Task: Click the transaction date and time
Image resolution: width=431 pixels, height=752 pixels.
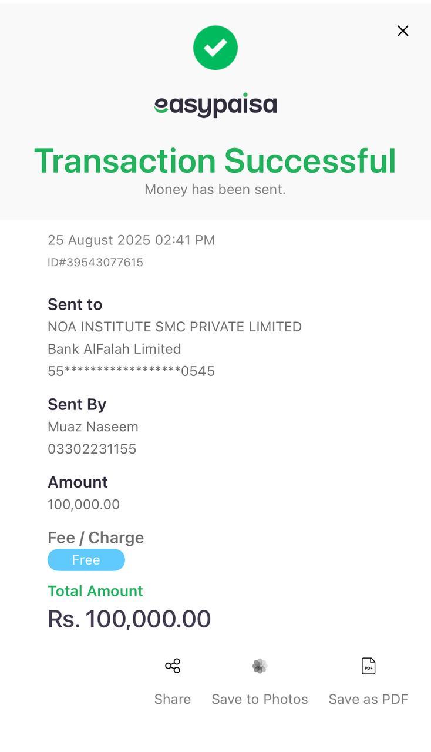Action: click(131, 240)
